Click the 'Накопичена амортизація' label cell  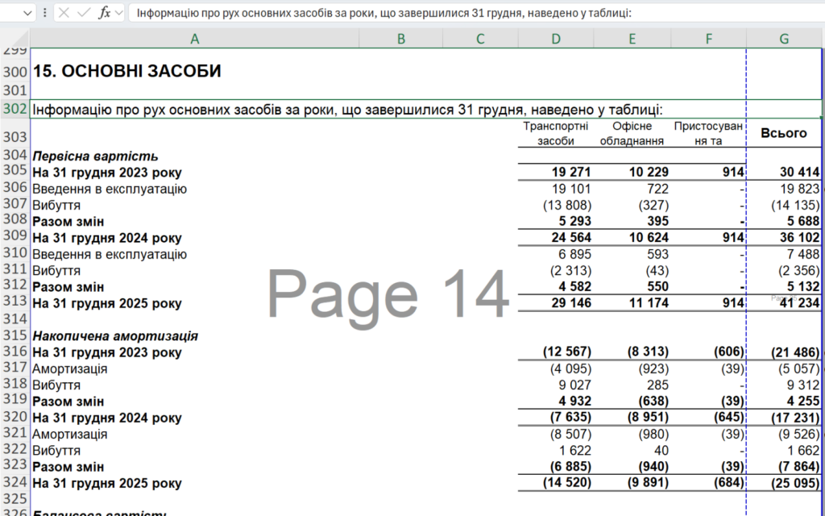115,336
